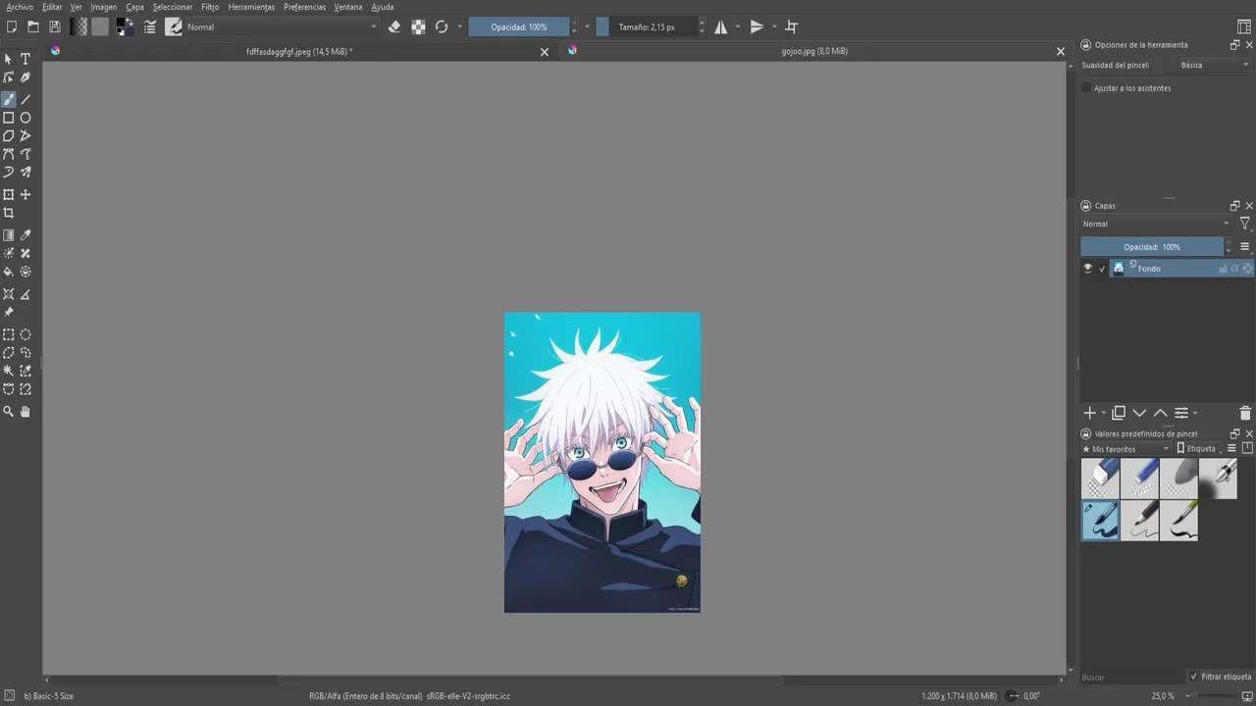Toggle lock on Fondo layer
Screen dimensions: 1256x706
[x=1223, y=268]
